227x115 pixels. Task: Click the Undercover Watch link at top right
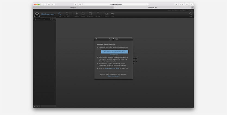tap(173, 10)
